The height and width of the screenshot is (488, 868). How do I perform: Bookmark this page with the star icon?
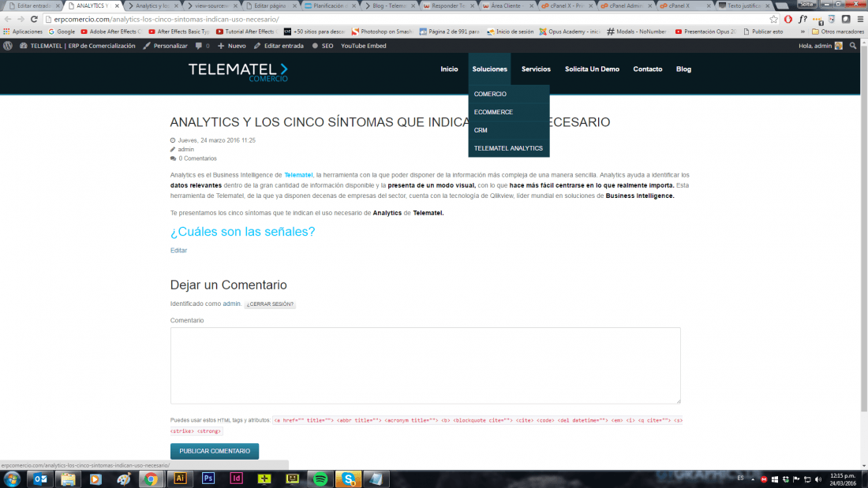(x=773, y=19)
